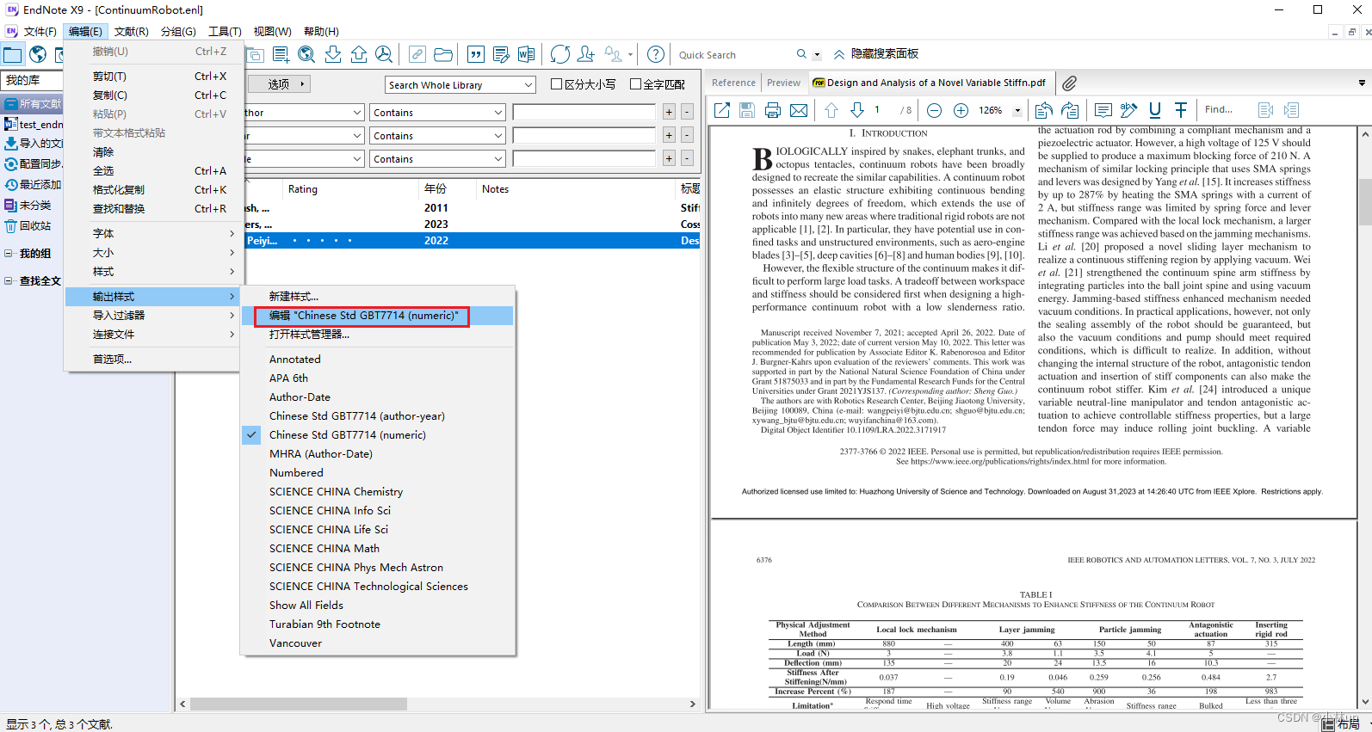Click the Share Library person-plus icon
The image size is (1372, 732).
pos(586,54)
